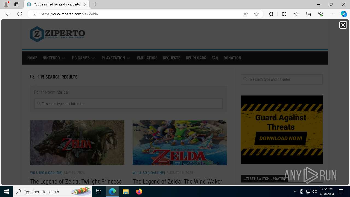Focus the search field under the Zelda term
This screenshot has width=350, height=197.
128,104
